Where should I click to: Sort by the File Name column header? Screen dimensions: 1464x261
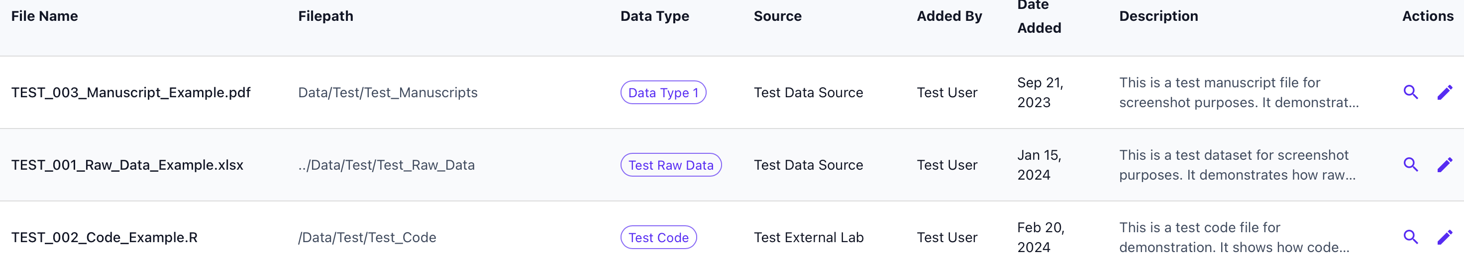point(44,16)
